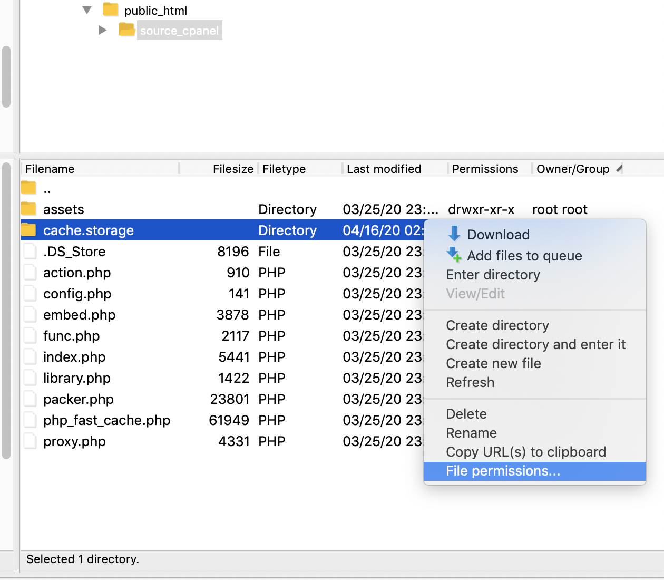
Task: Select Create directory menu entry
Action: 497,325
